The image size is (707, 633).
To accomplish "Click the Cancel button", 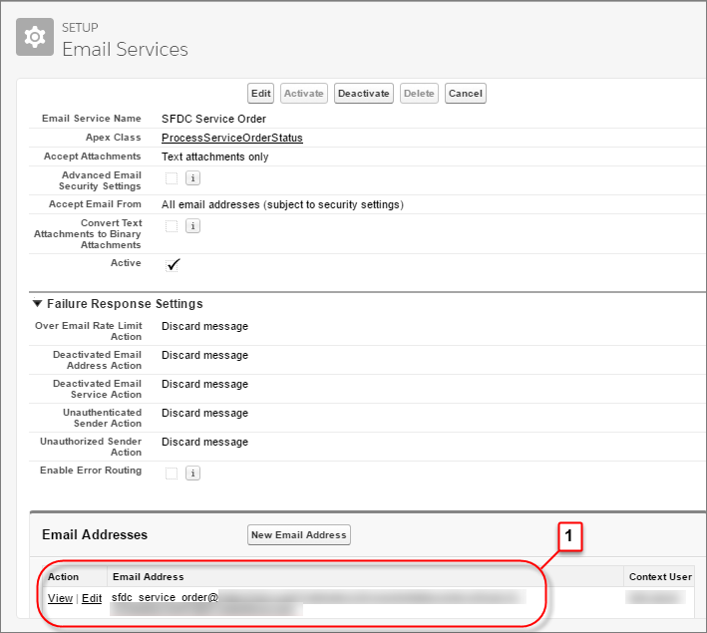I will point(466,94).
